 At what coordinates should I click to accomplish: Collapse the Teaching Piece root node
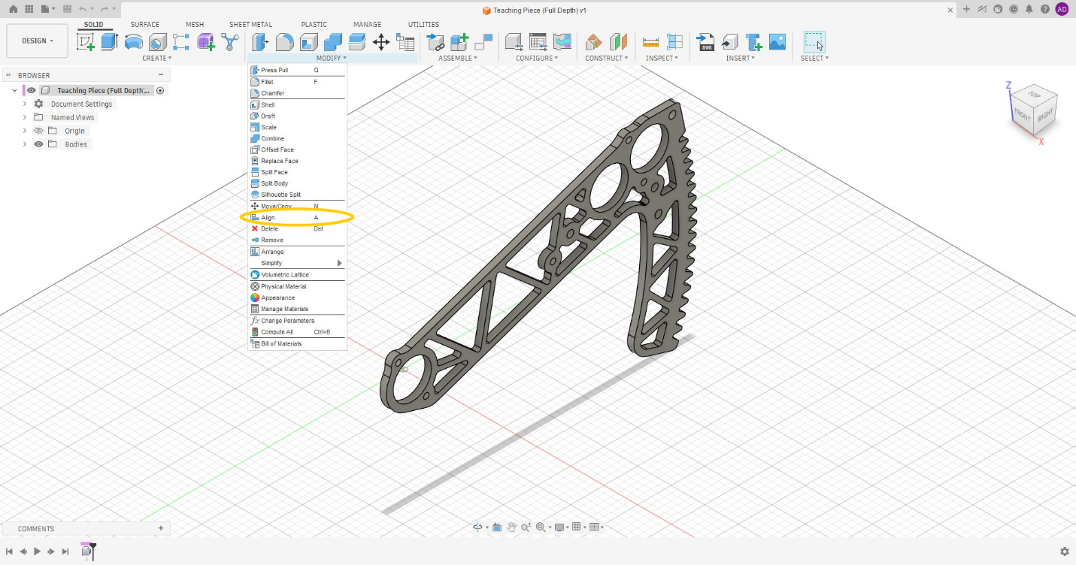coord(14,90)
